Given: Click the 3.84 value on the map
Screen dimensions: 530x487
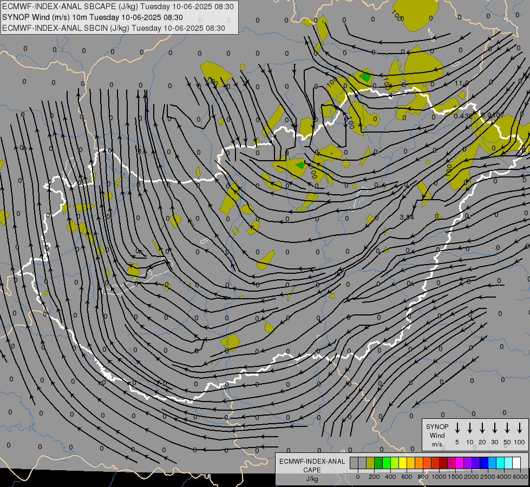Looking at the screenshot, I should 407,217.
